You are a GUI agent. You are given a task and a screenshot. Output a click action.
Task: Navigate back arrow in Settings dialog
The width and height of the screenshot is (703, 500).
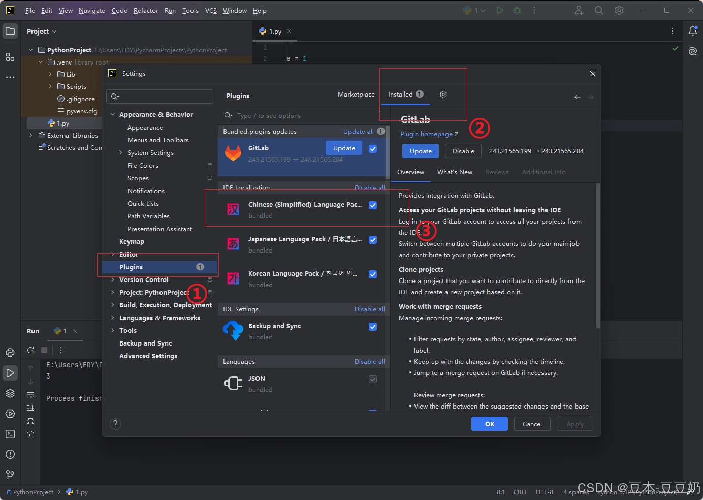(578, 97)
